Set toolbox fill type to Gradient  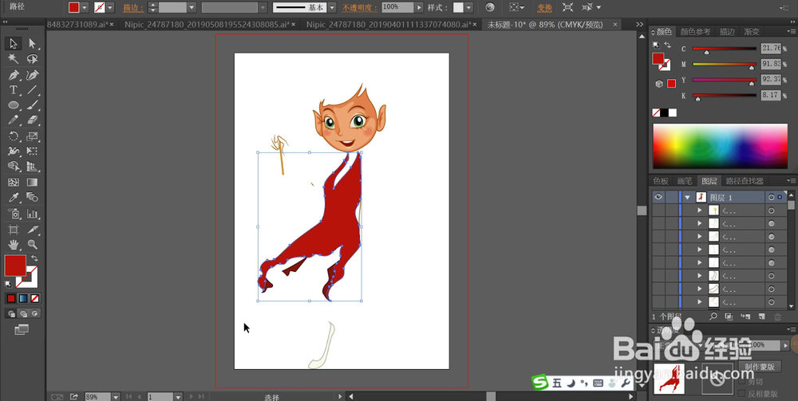click(x=23, y=298)
